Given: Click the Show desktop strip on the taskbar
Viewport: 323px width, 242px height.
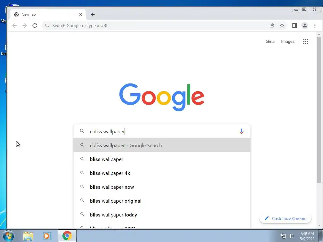Looking at the screenshot, I should tap(320, 236).
